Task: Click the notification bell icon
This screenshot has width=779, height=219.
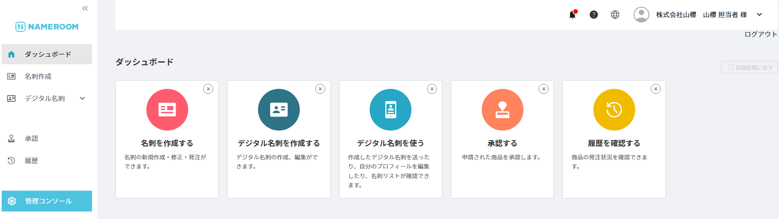Action: (572, 15)
